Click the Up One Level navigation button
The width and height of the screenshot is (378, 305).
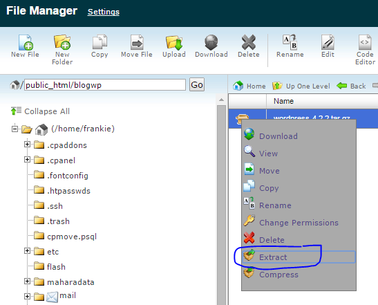coord(301,86)
